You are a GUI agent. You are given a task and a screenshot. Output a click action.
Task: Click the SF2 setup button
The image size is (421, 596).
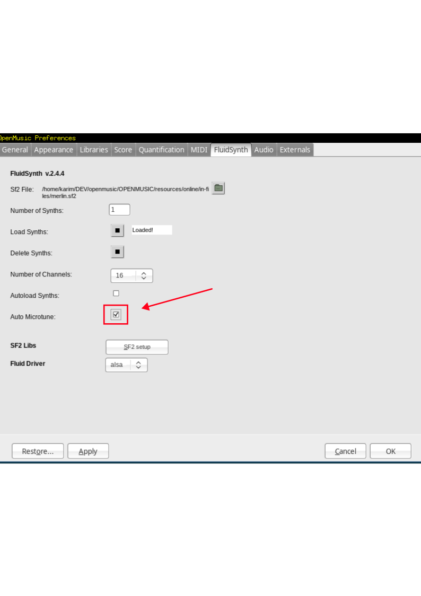tap(137, 347)
